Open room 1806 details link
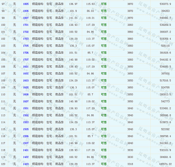 tap(26, 11)
